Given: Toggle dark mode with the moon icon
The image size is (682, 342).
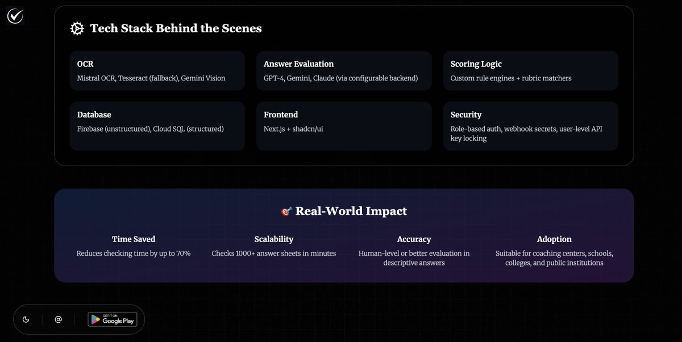Looking at the screenshot, I should 26,319.
